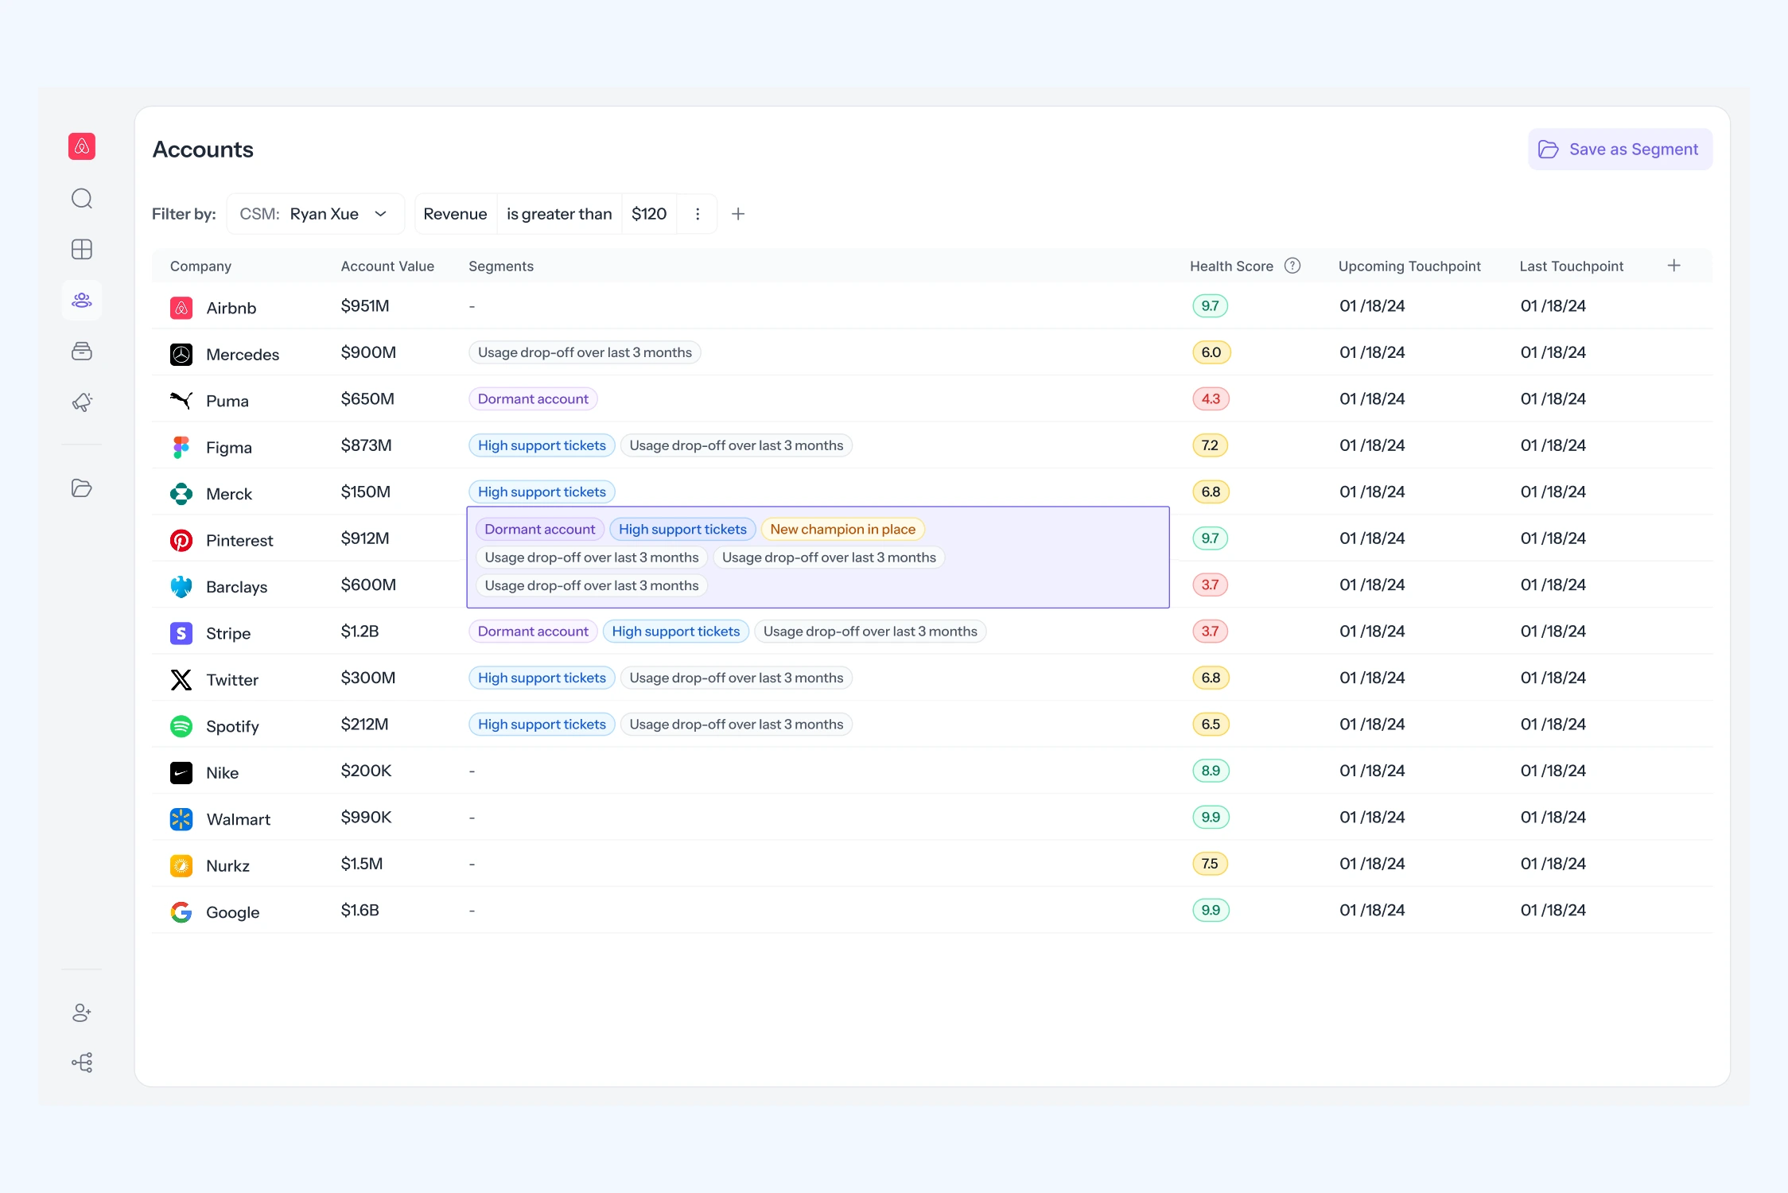
Task: Click the 'New champion in place' tag
Action: click(x=842, y=530)
